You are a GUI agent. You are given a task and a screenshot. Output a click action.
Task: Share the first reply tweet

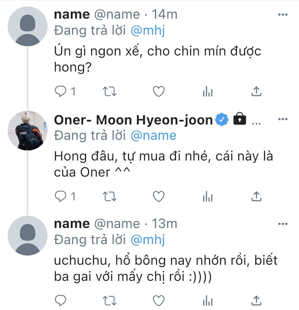(256, 91)
